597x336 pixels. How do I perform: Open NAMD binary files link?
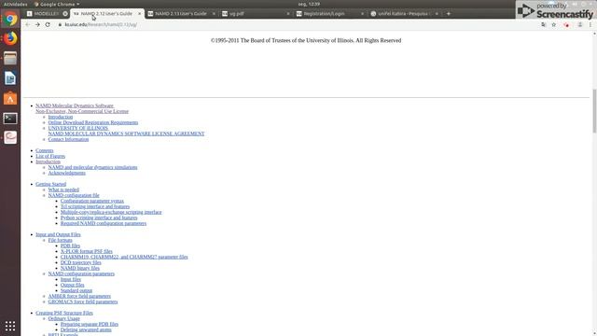click(80, 268)
